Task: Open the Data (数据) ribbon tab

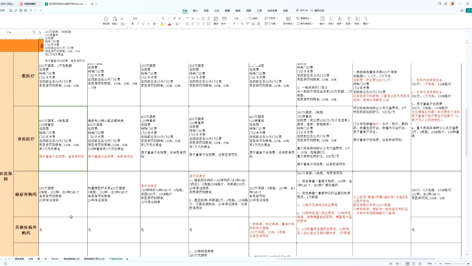Action: (x=227, y=11)
